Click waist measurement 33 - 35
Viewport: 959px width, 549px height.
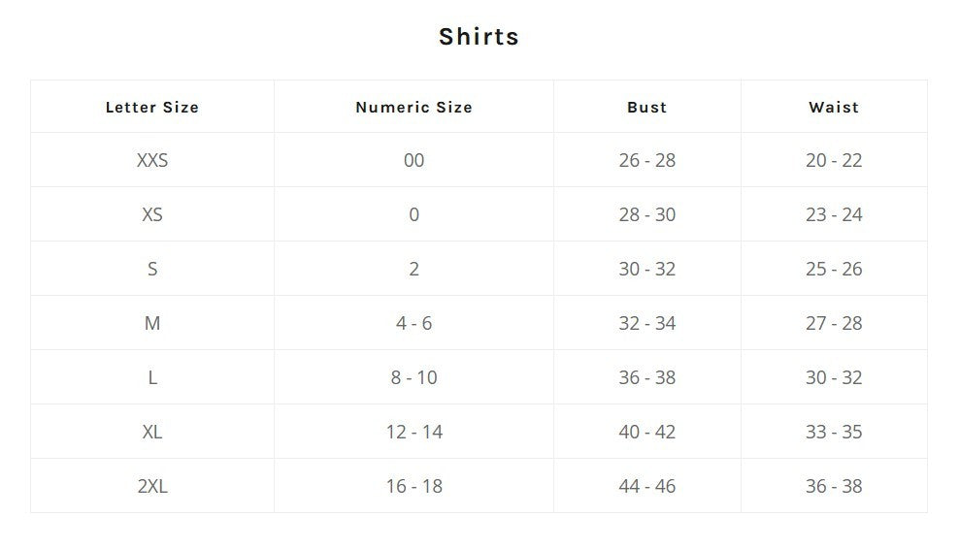coord(834,432)
